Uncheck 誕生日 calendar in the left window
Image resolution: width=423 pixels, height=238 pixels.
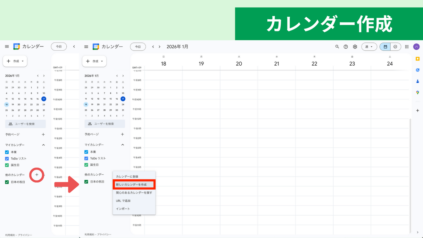[7, 165]
